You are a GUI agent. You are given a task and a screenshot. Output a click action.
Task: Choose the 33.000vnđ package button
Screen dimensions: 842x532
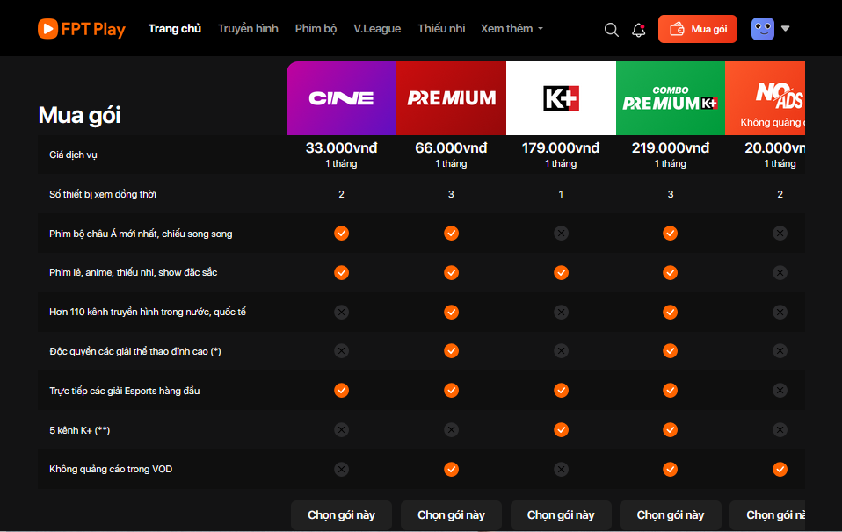(342, 515)
